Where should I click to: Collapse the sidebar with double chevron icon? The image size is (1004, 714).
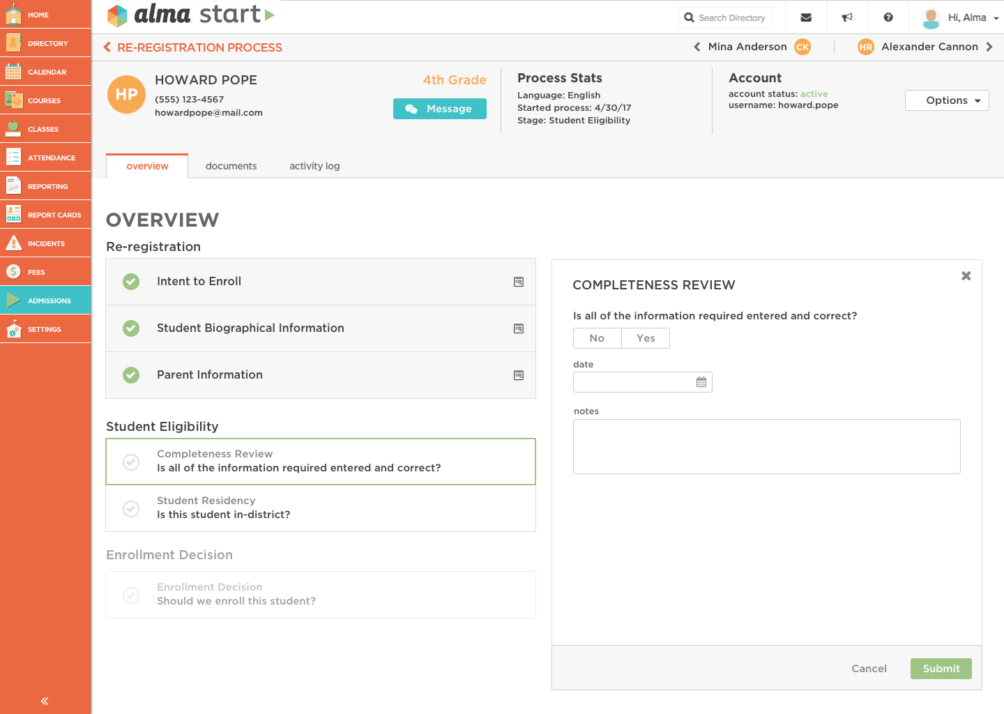point(45,701)
